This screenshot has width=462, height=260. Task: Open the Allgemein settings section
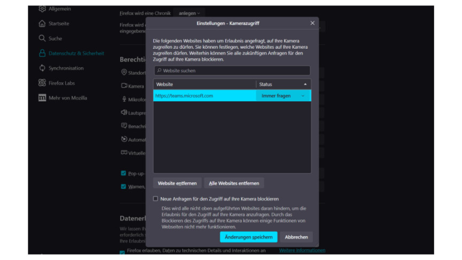coord(59,9)
